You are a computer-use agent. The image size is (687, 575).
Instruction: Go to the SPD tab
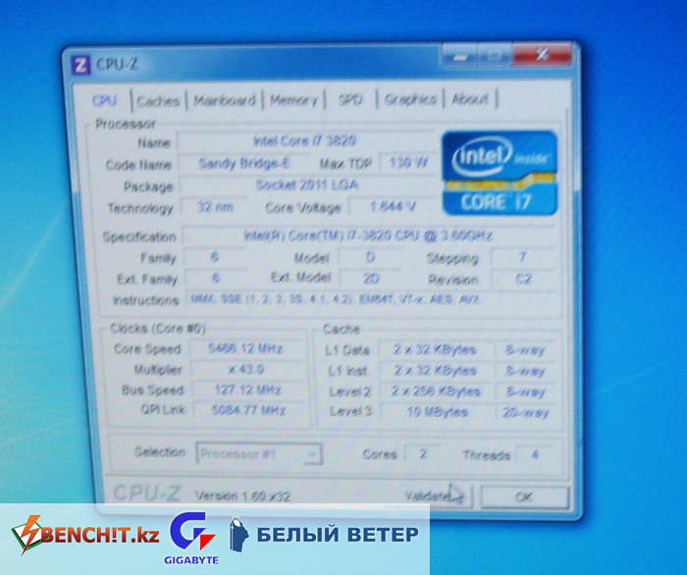coord(350,100)
